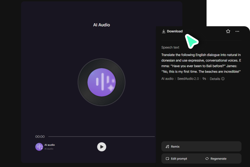The image size is (250, 167).
Task: Click the Speech text heading
Action: (170, 47)
